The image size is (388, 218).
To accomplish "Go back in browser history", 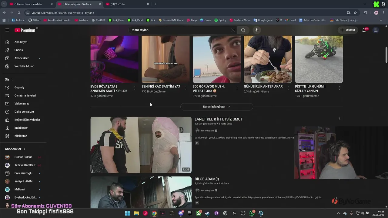I will point(4,13).
